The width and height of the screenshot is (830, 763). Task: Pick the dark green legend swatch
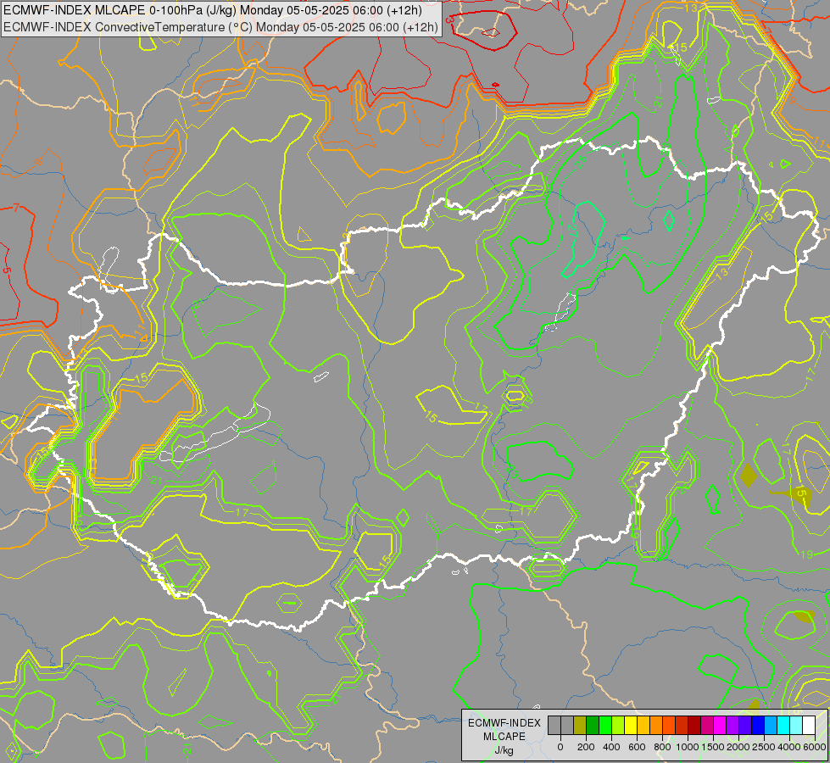click(x=593, y=725)
